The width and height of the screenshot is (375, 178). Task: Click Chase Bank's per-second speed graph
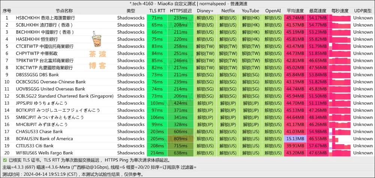(340, 132)
